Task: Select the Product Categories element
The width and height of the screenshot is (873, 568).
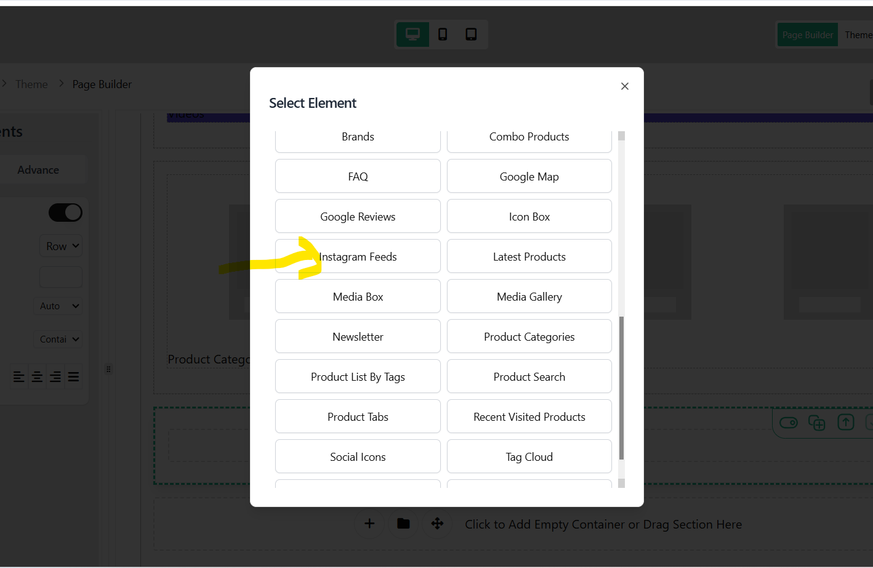Action: coord(529,336)
